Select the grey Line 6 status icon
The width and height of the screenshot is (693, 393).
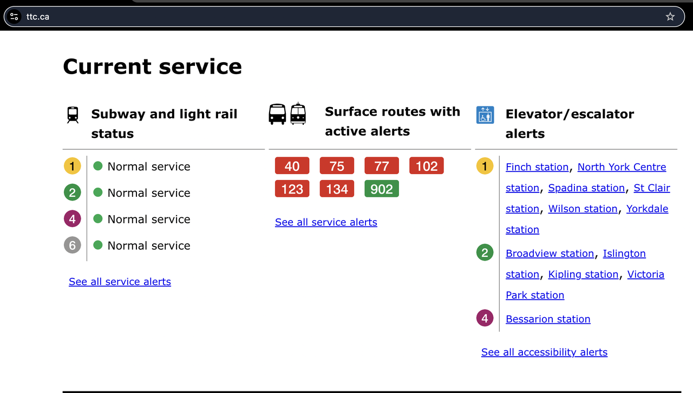tap(73, 245)
